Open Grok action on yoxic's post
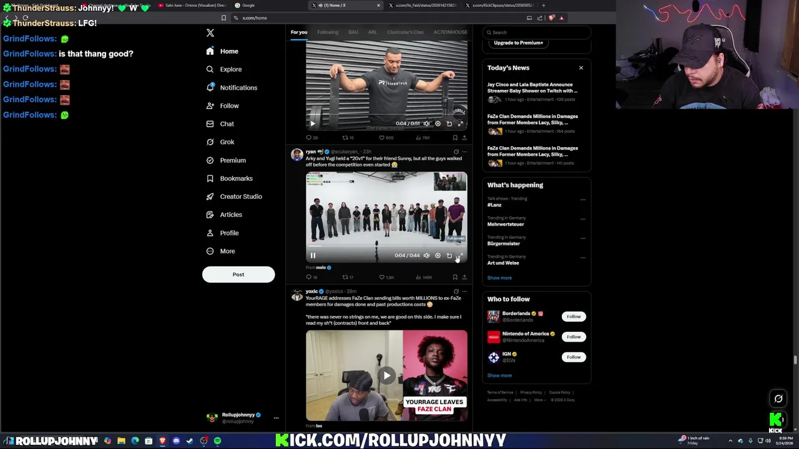The image size is (799, 449). 456,291
